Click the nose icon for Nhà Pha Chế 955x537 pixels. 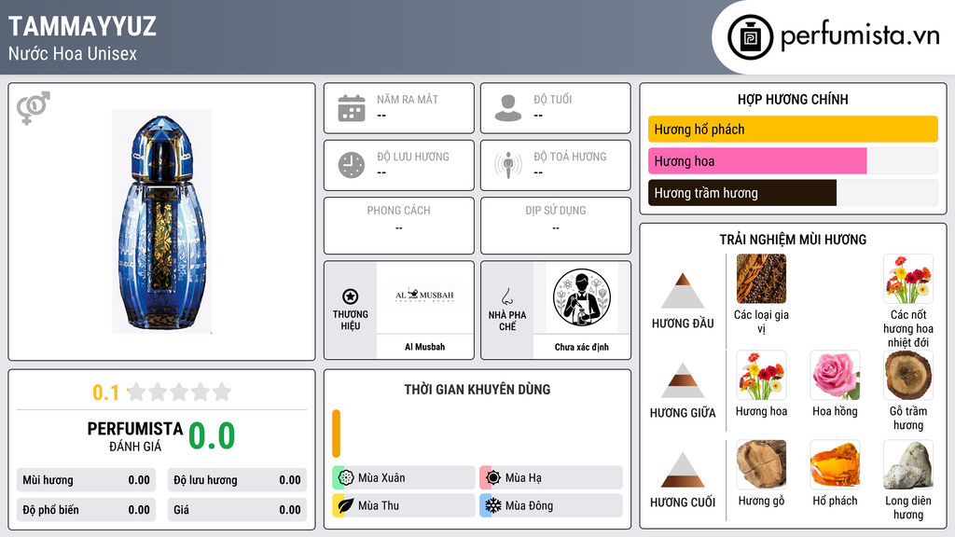506,296
